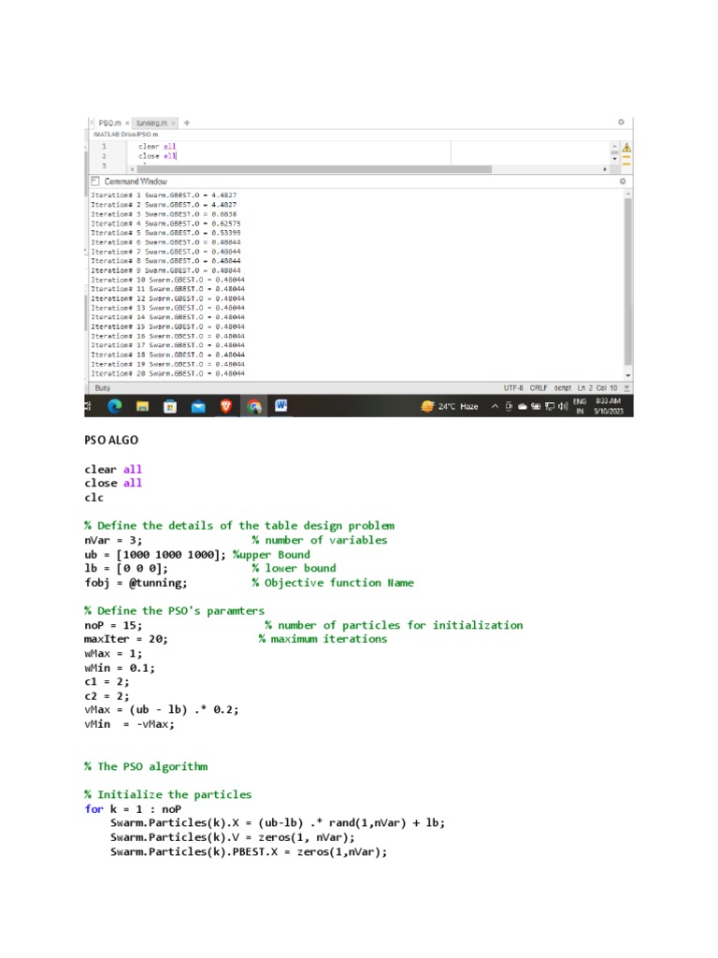This screenshot has width=718, height=958.
Task: Click CRLF line ending in status bar
Action: click(x=540, y=387)
